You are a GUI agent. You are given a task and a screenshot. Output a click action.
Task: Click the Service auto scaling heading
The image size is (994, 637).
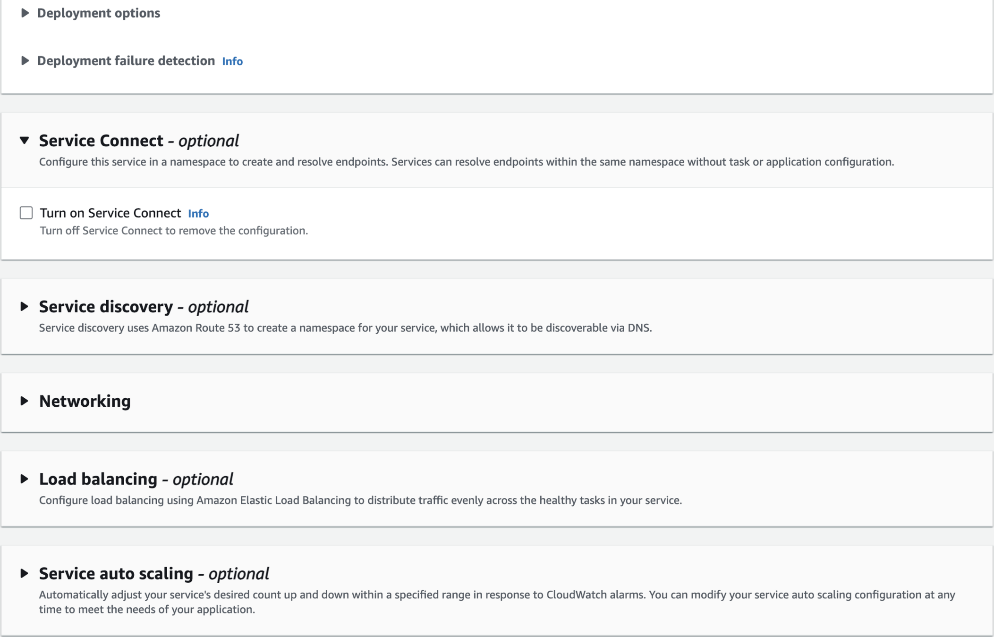point(154,573)
